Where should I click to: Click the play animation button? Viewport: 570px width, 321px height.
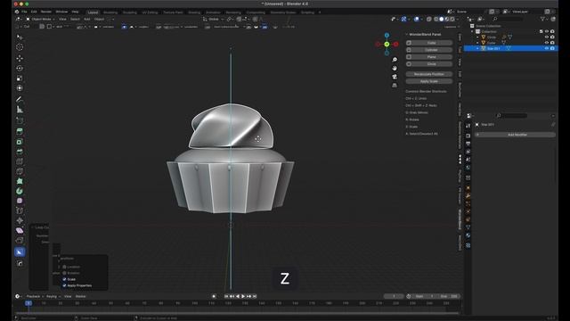click(x=243, y=296)
